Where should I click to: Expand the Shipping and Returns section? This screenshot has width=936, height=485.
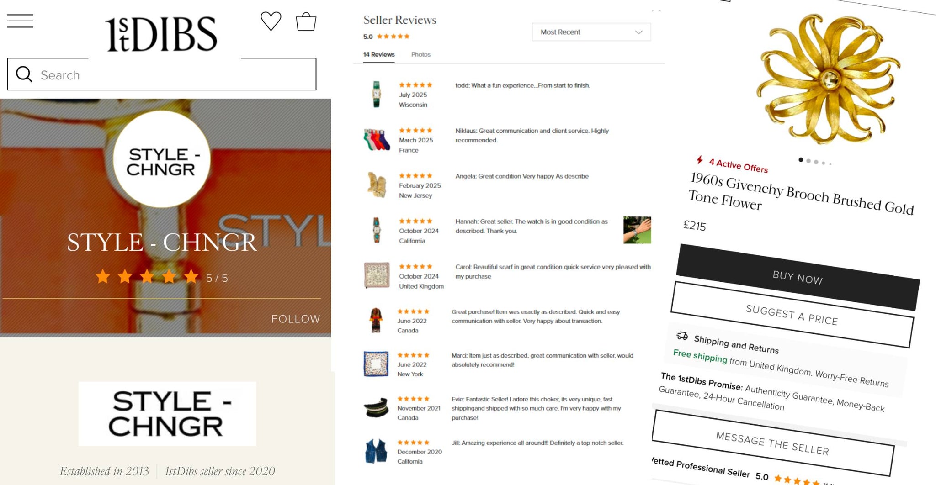736,345
